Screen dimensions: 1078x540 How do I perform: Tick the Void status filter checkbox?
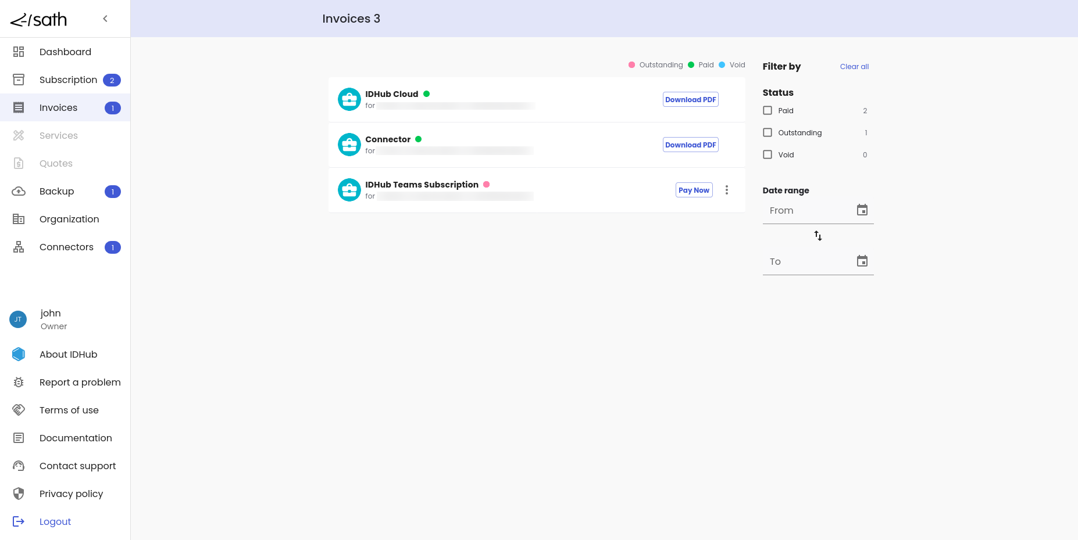[768, 154]
